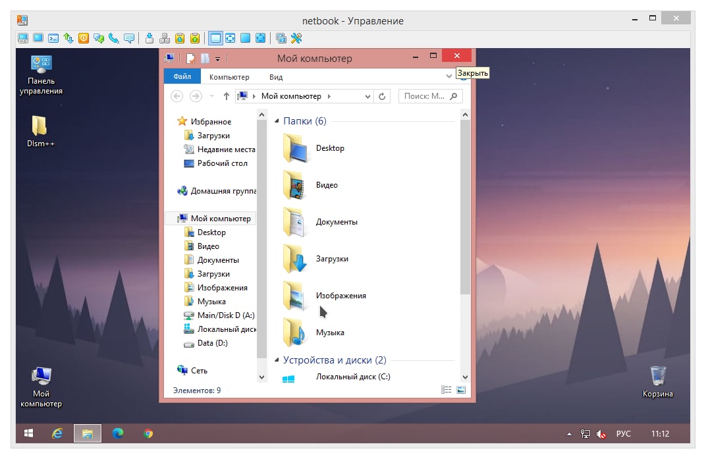Image resolution: width=706 pixels, height=459 pixels.
Task: Switch to details view in status bar
Action: [446, 390]
